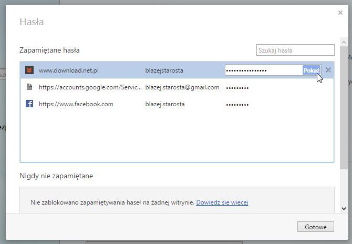Click the scrollbar up arrow
This screenshot has width=352, height=244.
point(344,42)
